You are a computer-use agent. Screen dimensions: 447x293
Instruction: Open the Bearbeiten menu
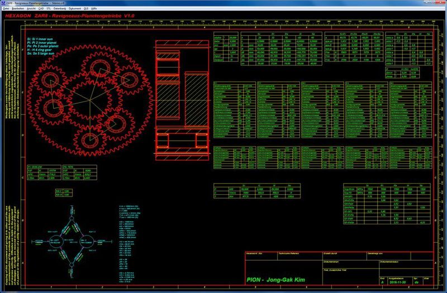pyautogui.click(x=18, y=9)
